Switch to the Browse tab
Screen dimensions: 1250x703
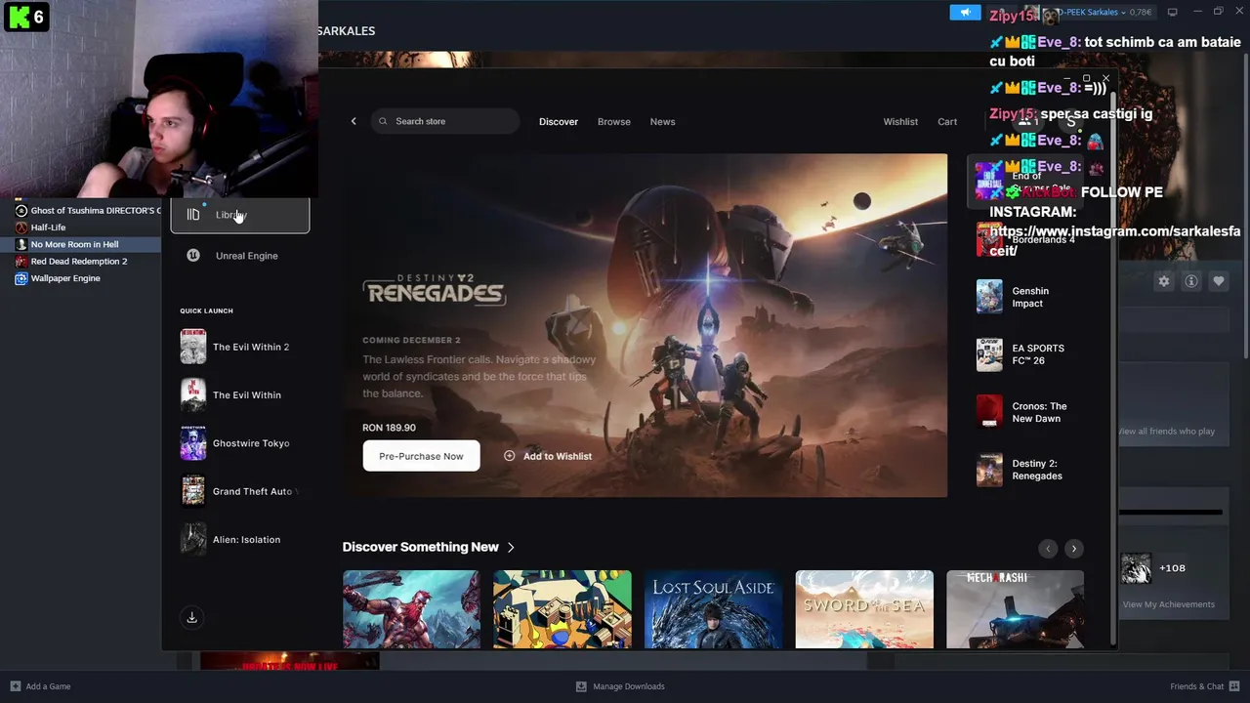[x=614, y=122]
